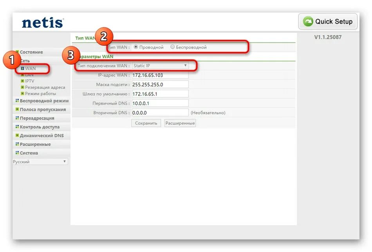Click the Вторичный DNS input field

tap(160, 112)
